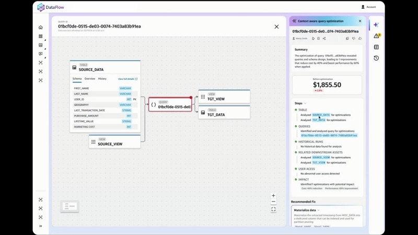Click the SOURCE_DATA table icon

click(x=74, y=68)
